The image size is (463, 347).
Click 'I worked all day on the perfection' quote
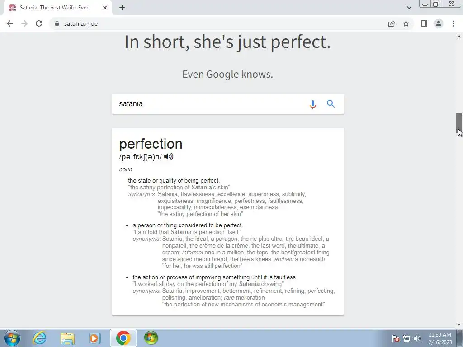click(x=208, y=284)
